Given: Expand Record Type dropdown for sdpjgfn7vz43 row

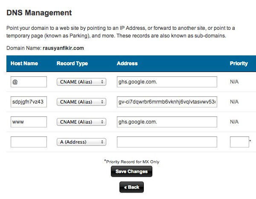Looking at the screenshot, I should [x=81, y=102].
